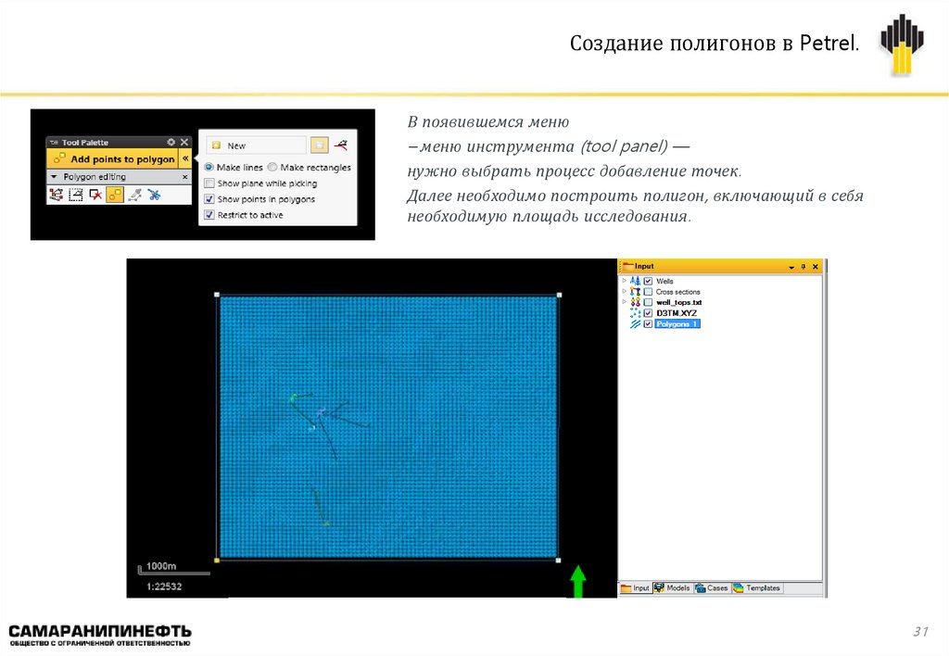Image resolution: width=949 pixels, height=656 pixels.
Task: Switch to the Cases tab
Action: click(x=712, y=587)
